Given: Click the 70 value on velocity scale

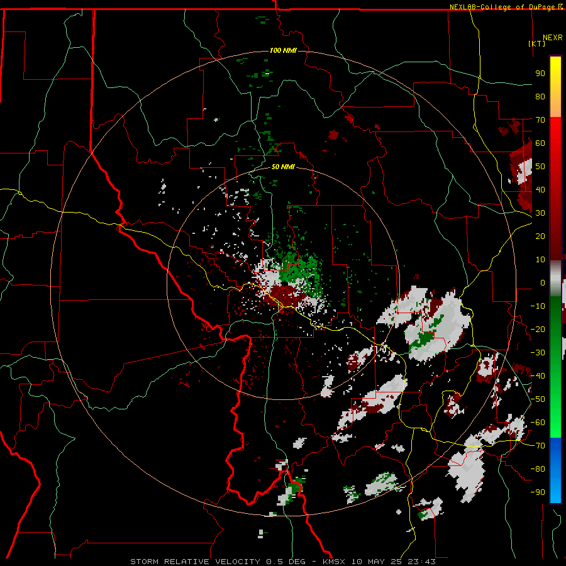Looking at the screenshot, I should pyautogui.click(x=540, y=120).
